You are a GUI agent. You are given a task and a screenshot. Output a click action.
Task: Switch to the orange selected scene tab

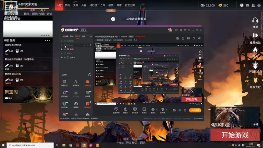tap(77, 37)
